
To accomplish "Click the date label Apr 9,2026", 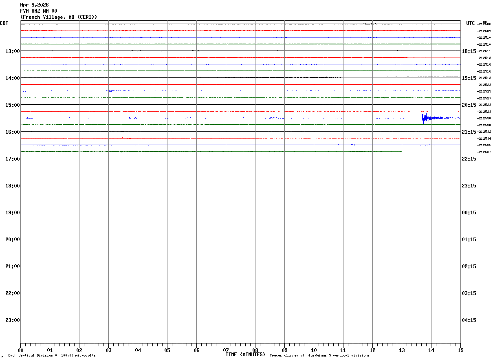I will click(x=34, y=5).
